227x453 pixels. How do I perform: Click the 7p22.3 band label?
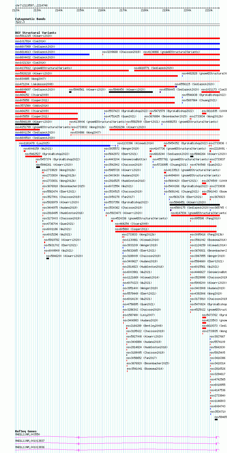tap(20, 22)
